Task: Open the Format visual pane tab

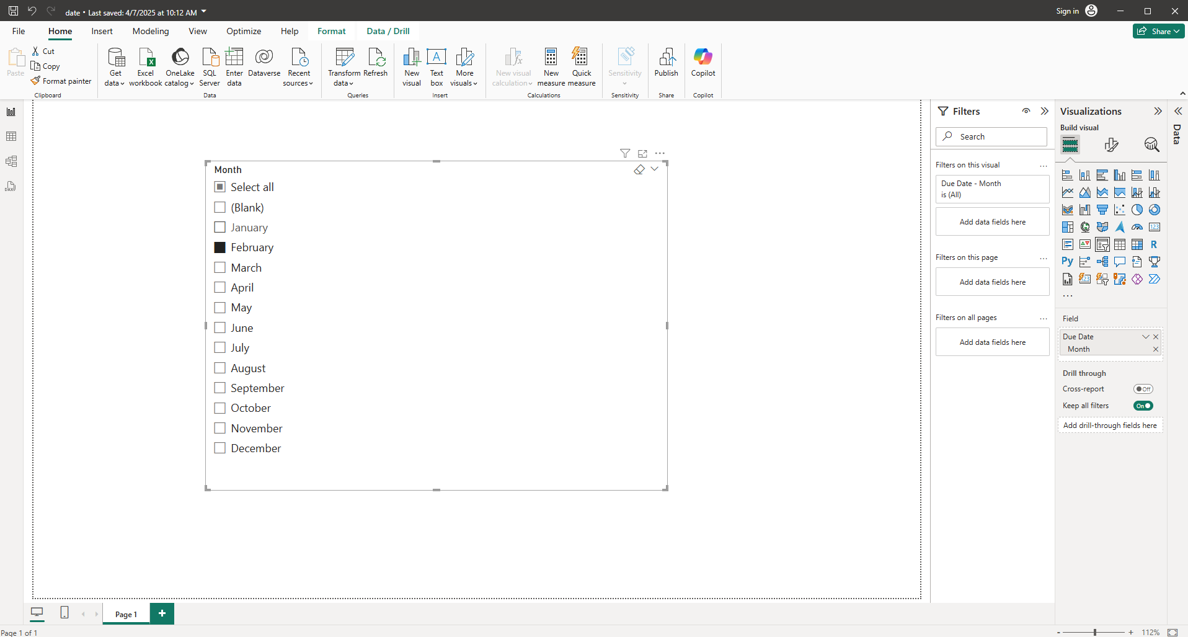Action: (1111, 145)
